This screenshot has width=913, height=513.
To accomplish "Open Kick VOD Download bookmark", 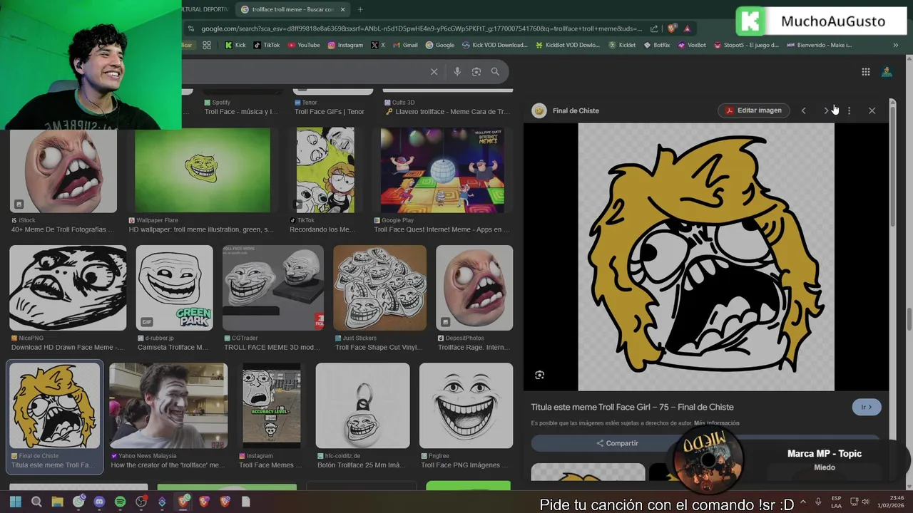I will (x=494, y=45).
